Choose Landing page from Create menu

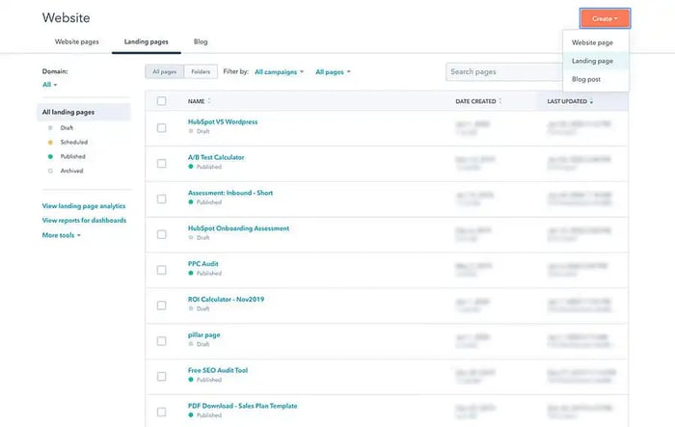click(x=592, y=61)
